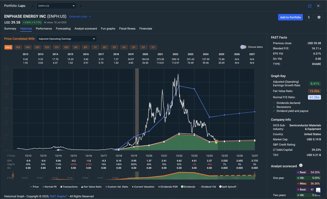Open Analyst scorecard tab

click(x=86, y=29)
